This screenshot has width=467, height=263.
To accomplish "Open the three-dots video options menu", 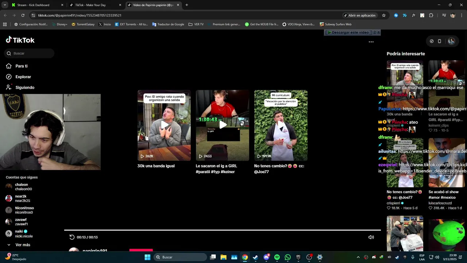I will 371,42.
